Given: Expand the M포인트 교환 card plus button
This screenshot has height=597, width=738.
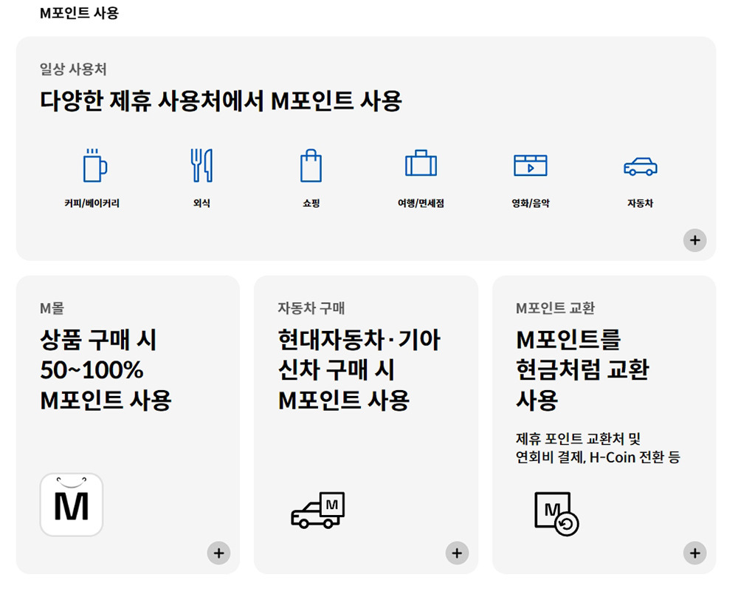Looking at the screenshot, I should tap(694, 553).
